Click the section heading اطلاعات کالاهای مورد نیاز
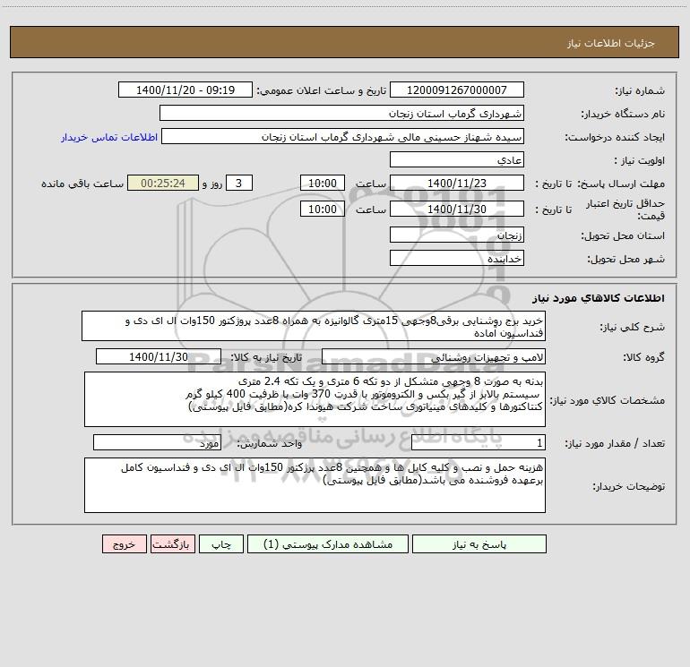This screenshot has width=690, height=667. 598,298
